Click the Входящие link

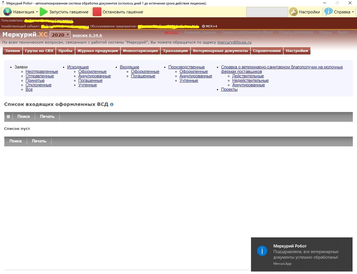coord(129,67)
